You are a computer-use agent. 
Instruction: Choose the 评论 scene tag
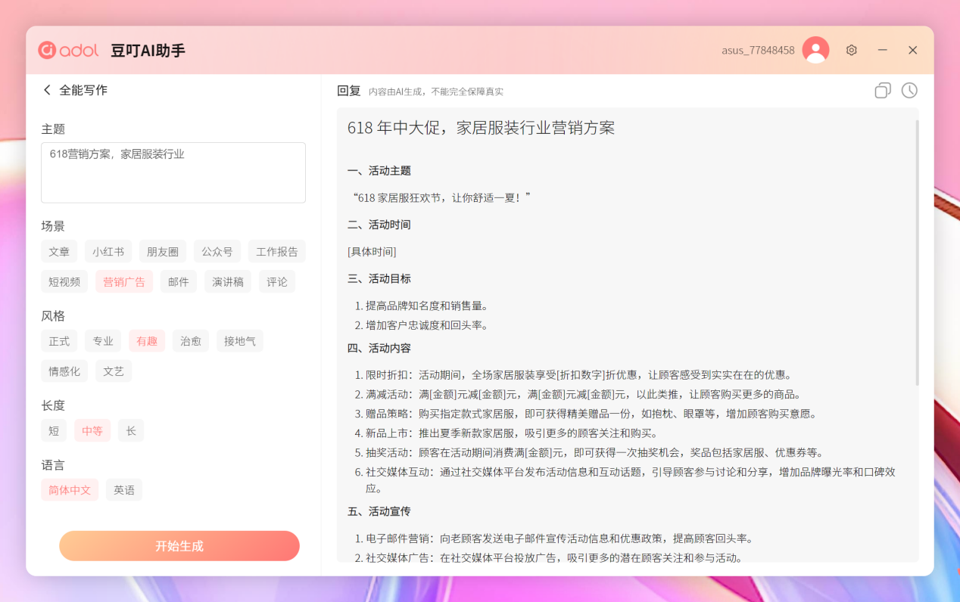[277, 282]
